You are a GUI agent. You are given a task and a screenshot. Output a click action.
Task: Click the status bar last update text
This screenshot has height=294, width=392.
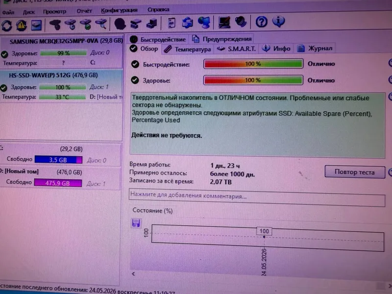tap(88, 290)
